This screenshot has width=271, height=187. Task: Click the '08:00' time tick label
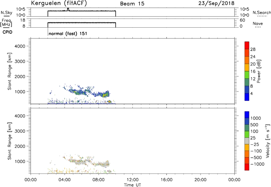(99, 180)
